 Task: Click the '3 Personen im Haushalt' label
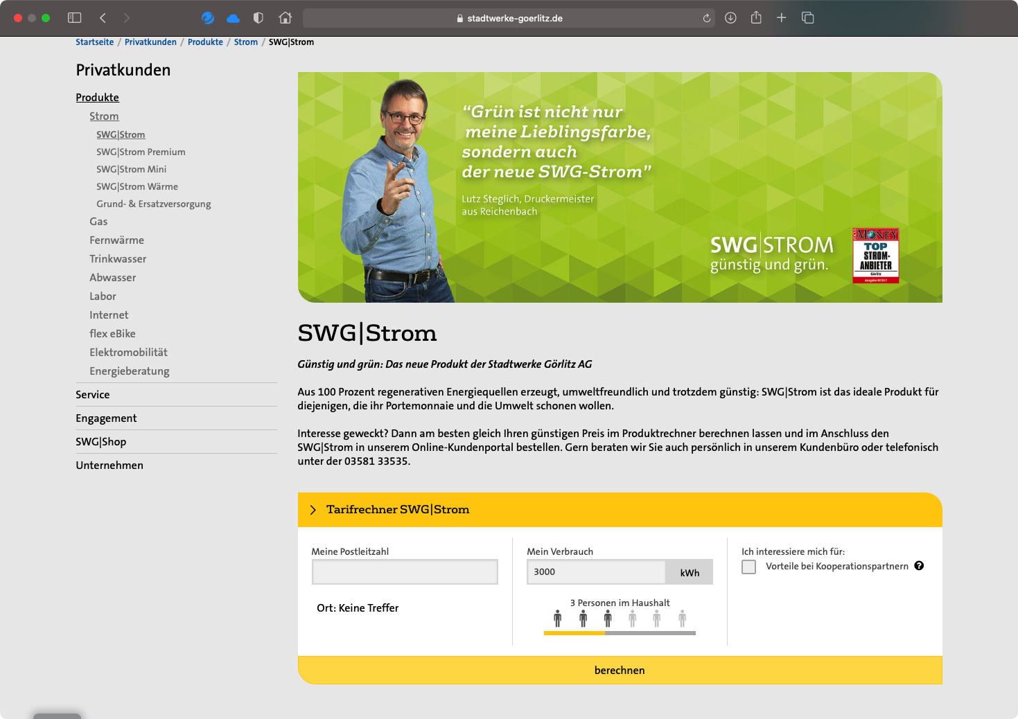pos(620,603)
